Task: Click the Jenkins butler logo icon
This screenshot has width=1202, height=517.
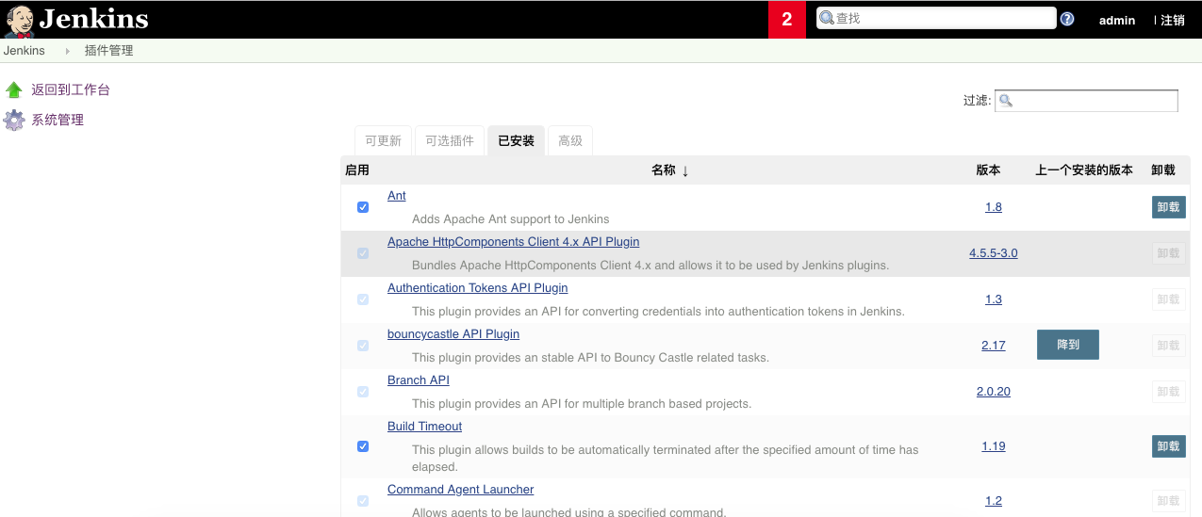Action: 19,20
